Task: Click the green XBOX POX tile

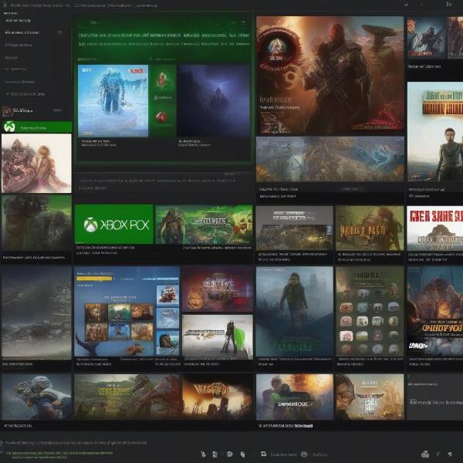Action: [114, 225]
